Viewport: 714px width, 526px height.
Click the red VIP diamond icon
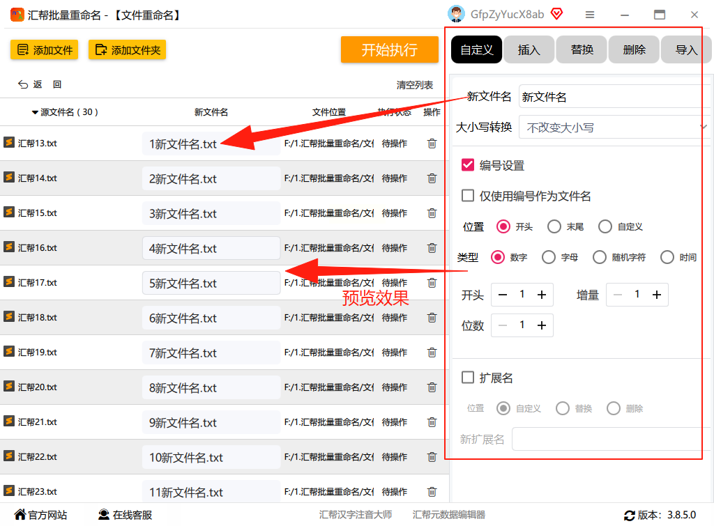(x=556, y=14)
